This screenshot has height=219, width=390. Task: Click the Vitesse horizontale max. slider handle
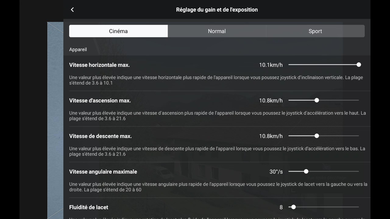[x=359, y=64]
